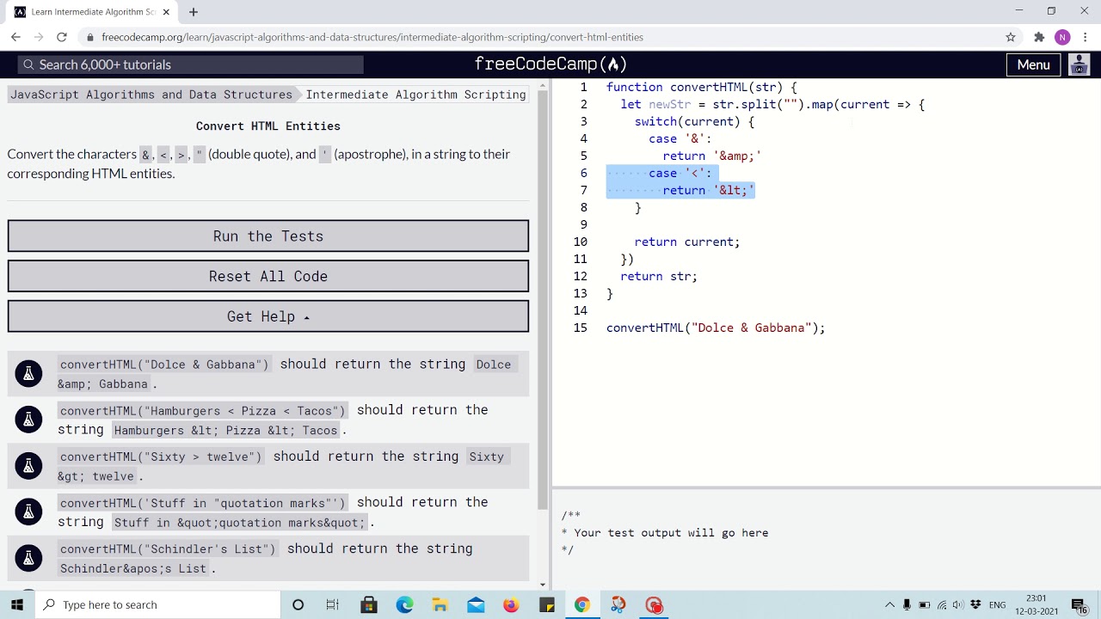Open the Windows Start menu
The image size is (1101, 619).
pos(17,604)
